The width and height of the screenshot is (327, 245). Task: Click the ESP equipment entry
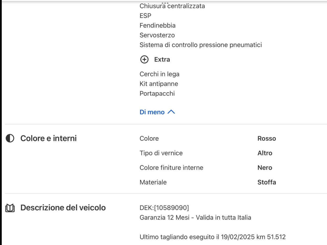pos(145,15)
